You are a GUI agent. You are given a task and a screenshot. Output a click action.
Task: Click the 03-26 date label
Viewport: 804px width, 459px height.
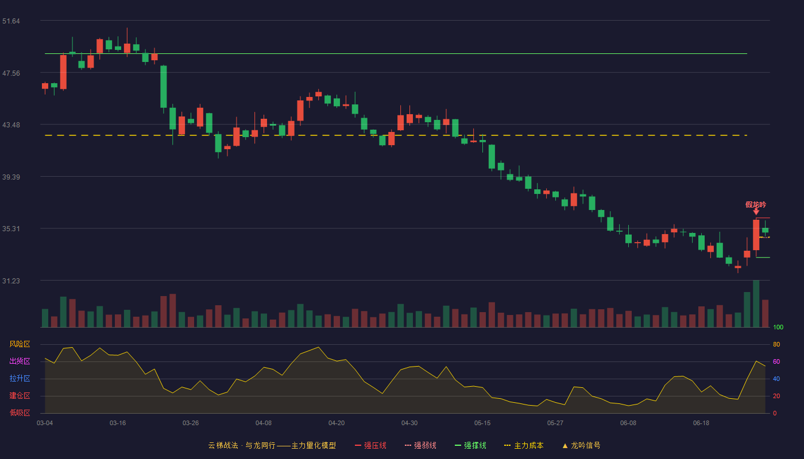(x=191, y=423)
